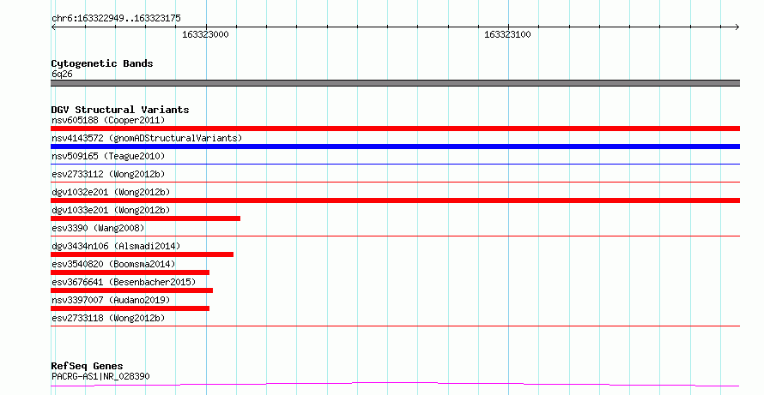Open esv3540820 (Boomsma2014) variant label

point(113,264)
